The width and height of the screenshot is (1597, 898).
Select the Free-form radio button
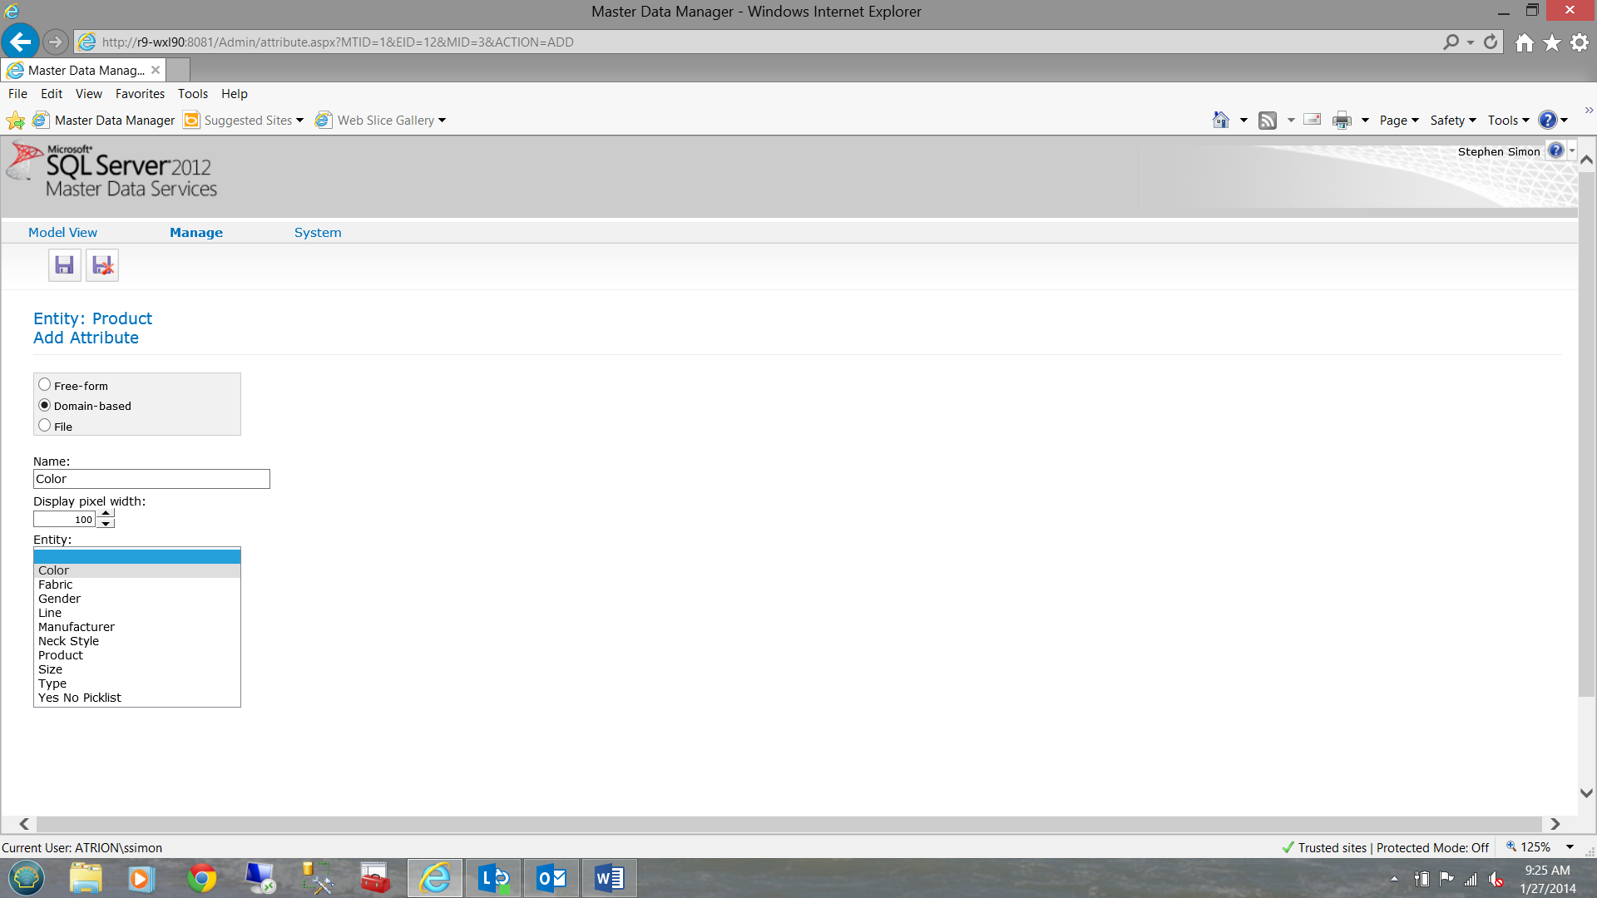(x=45, y=385)
